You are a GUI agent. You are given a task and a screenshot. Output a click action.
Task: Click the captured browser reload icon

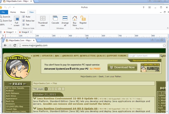coord(15,45)
